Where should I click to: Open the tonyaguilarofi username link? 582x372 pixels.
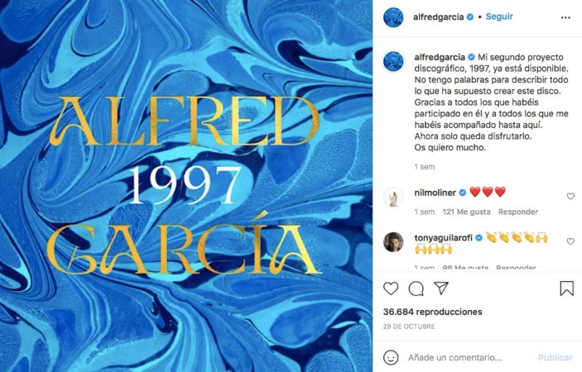click(x=444, y=238)
